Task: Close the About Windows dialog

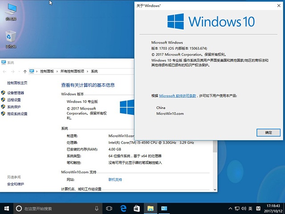Action: point(279,6)
